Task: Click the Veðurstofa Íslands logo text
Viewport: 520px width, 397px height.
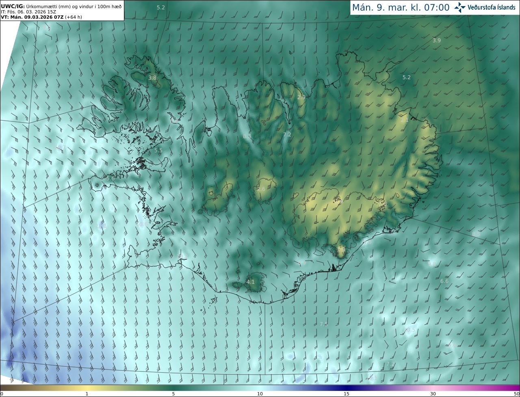Action: (491, 7)
